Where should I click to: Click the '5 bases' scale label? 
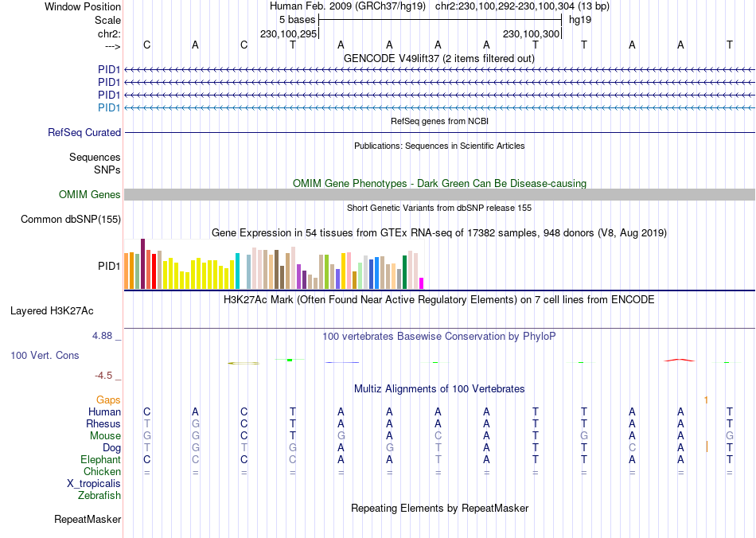pyautogui.click(x=297, y=20)
